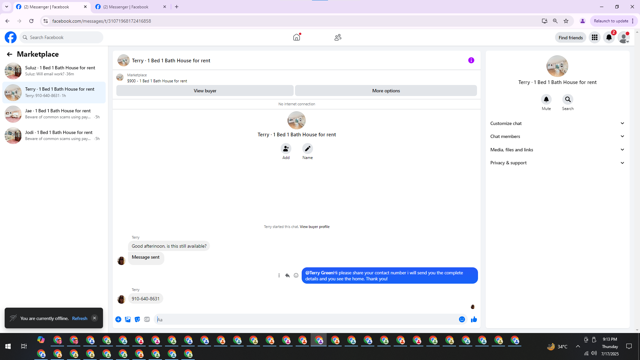Open more options for the sent message

coord(279,275)
